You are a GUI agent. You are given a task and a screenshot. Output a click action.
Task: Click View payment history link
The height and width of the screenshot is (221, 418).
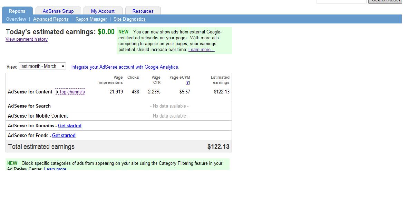pyautogui.click(x=27, y=39)
